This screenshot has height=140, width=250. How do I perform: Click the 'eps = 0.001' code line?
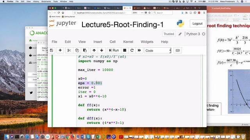(x=90, y=83)
